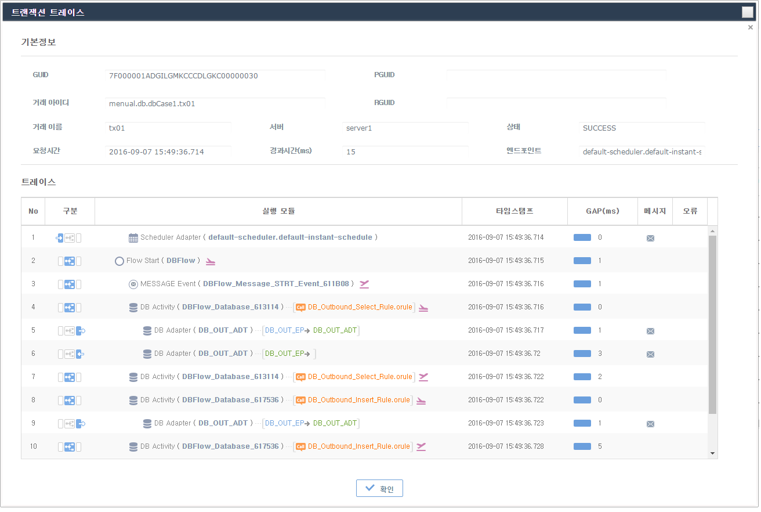This screenshot has height=512, width=761.
Task: Click the 확인 confirm button
Action: [379, 489]
